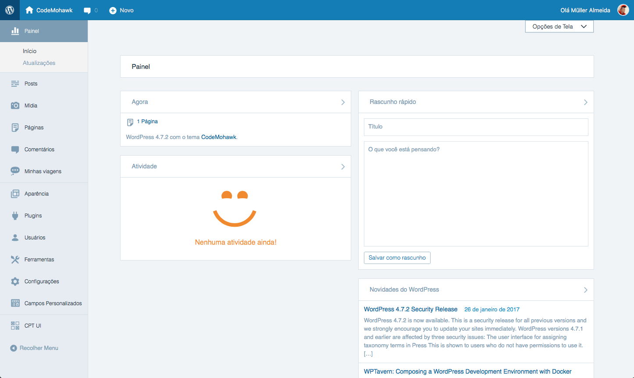Collapse the Agora panel chevron
The image size is (634, 378).
pos(343,102)
